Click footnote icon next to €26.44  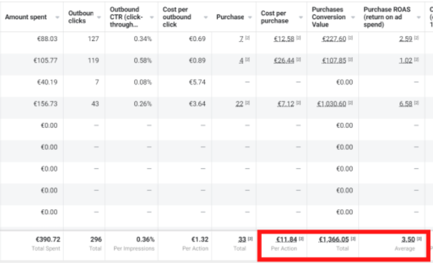click(x=298, y=59)
